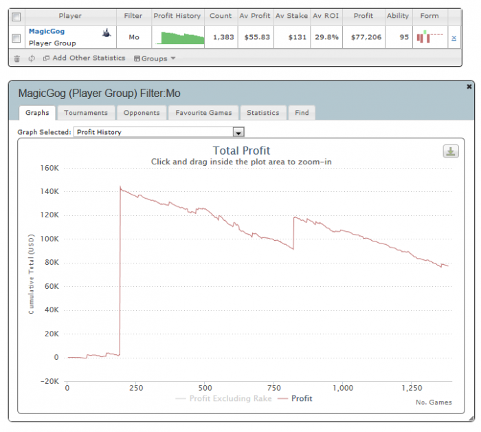Click the Form mini chart
The width and height of the screenshot is (481, 432).
click(x=429, y=37)
